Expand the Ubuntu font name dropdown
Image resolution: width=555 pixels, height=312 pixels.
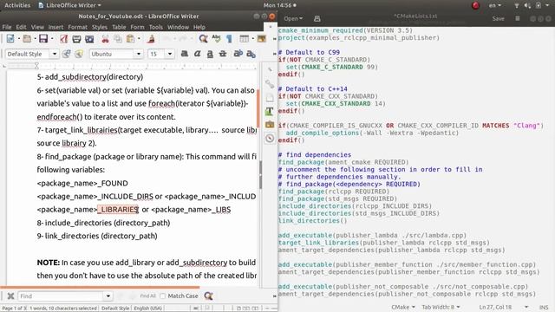pos(139,54)
